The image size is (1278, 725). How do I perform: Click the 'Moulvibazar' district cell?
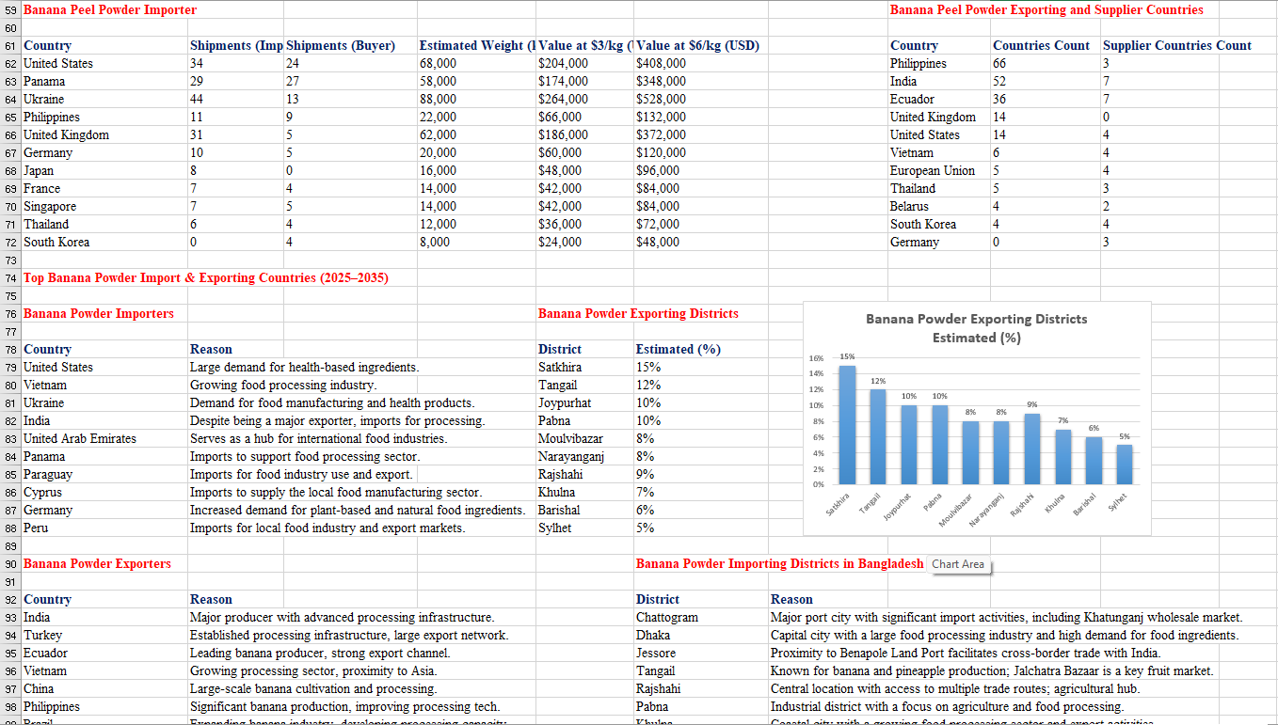pos(570,438)
